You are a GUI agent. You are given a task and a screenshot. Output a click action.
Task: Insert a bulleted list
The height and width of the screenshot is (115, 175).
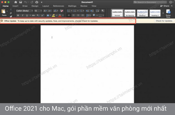point(68,11)
